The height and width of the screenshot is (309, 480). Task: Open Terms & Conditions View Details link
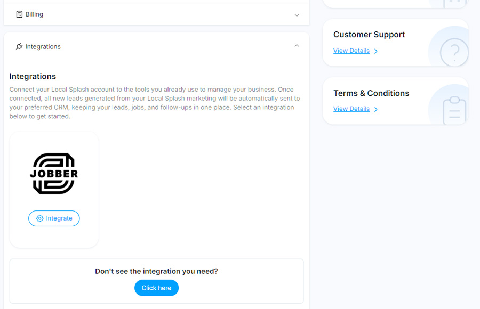click(x=351, y=109)
